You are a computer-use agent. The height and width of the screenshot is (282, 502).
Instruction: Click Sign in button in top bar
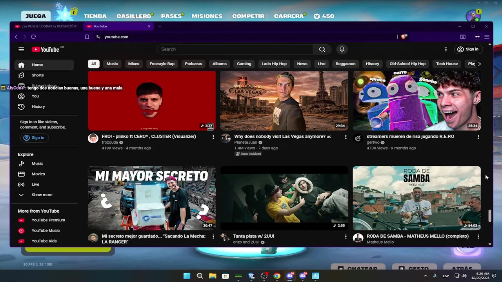tap(468, 49)
